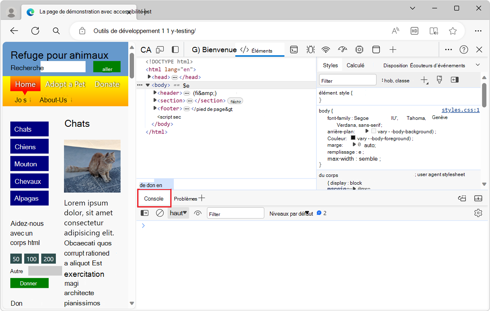Image resolution: width=490 pixels, height=311 pixels.
Task: Clear the console icon
Action: pyautogui.click(x=160, y=213)
